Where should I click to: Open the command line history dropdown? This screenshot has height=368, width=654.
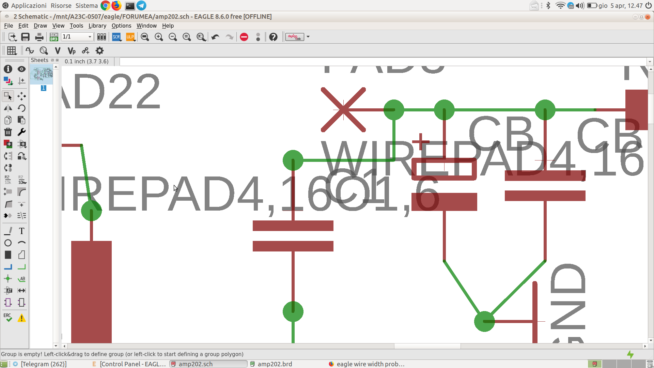tap(650, 62)
